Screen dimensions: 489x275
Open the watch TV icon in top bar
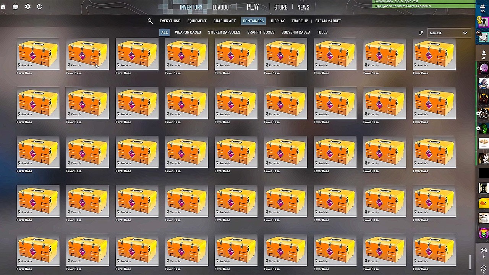click(15, 6)
